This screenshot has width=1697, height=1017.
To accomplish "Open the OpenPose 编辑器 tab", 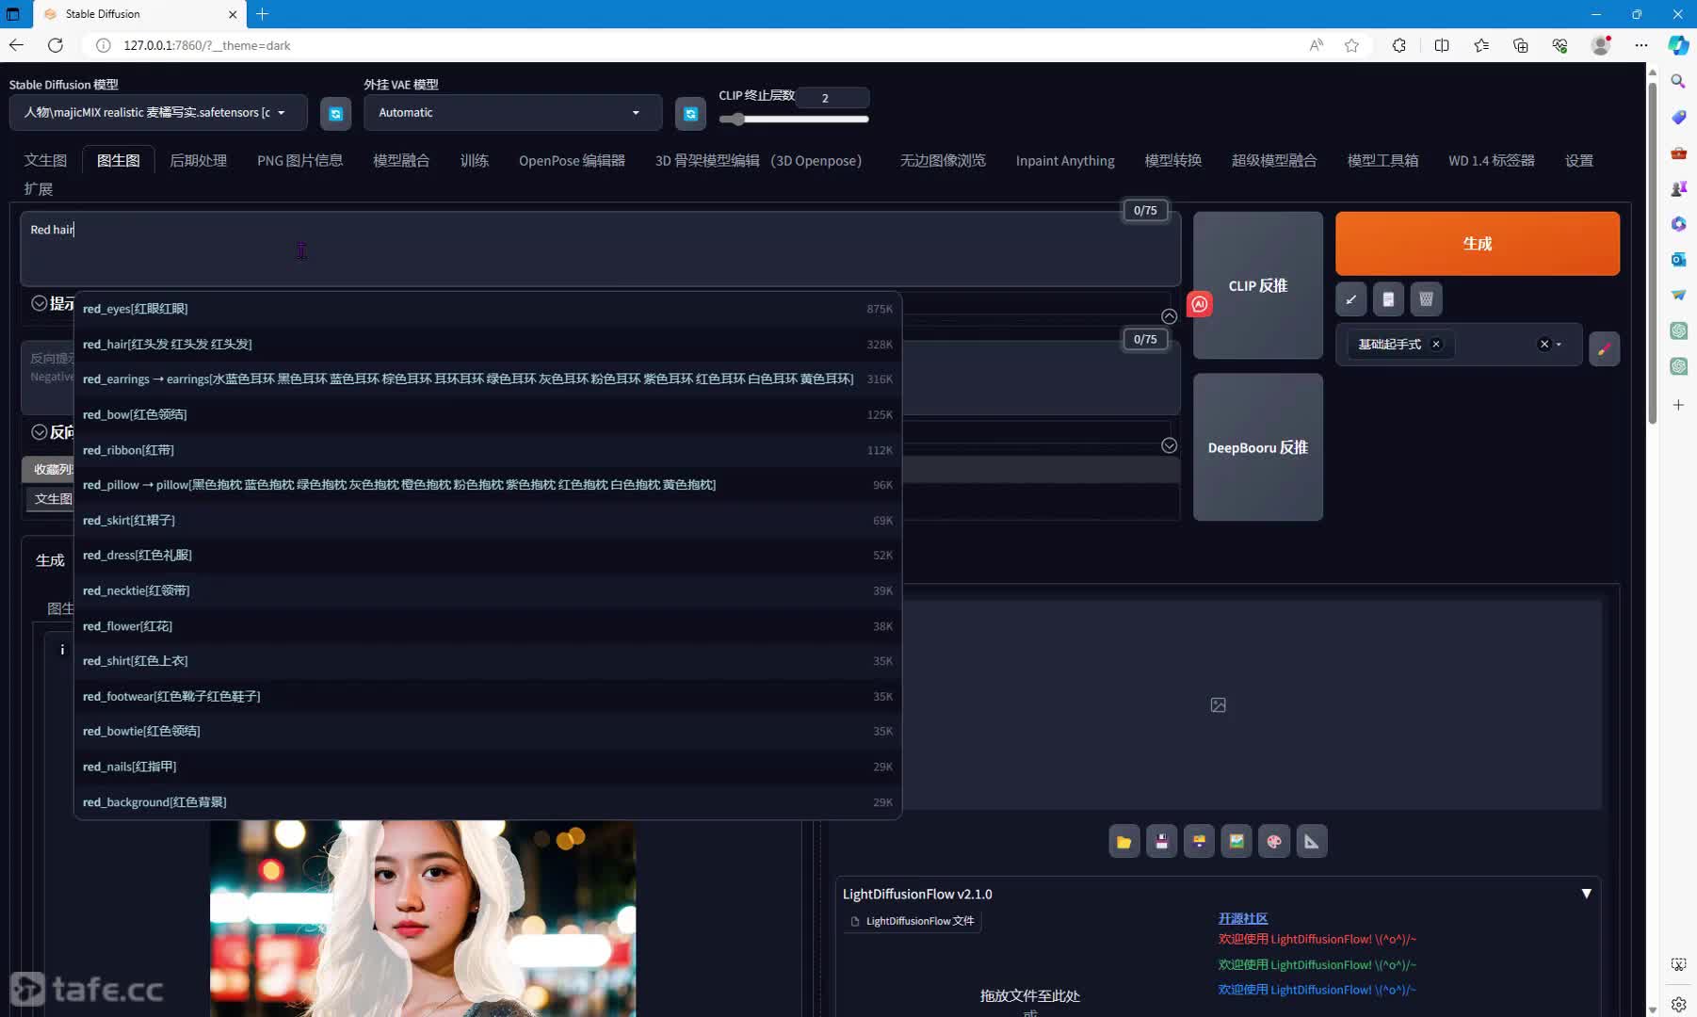I will tap(572, 161).
